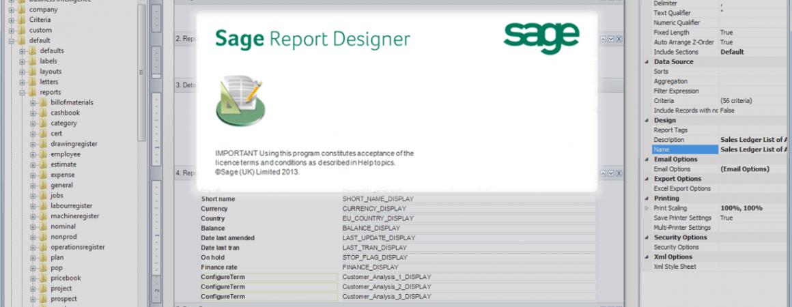Remove section 2 with its X icon
792x307 pixels.
click(x=619, y=39)
